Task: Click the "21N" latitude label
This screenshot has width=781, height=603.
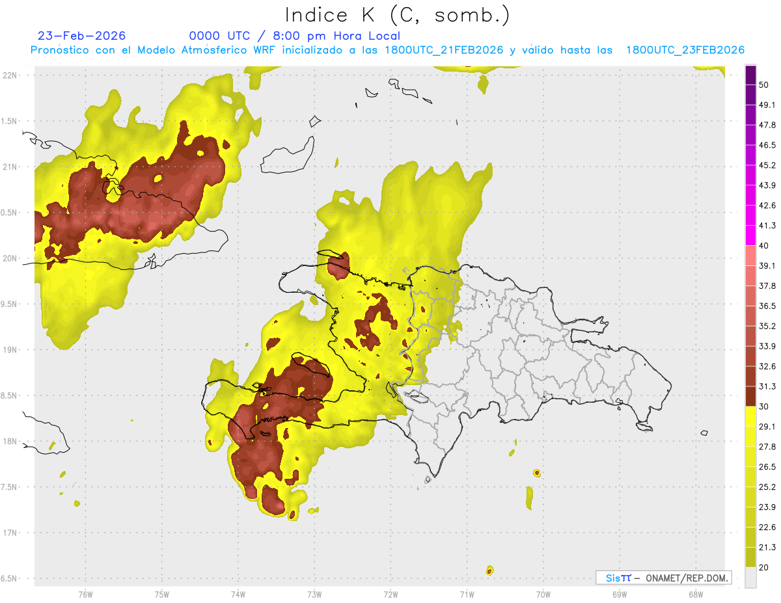Action: pos(10,167)
